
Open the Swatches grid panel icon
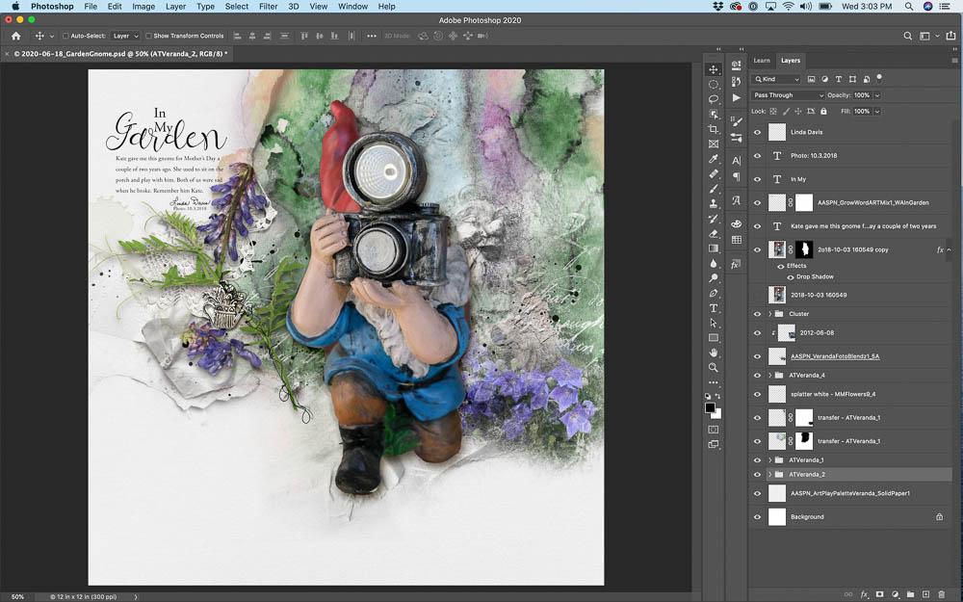737,240
